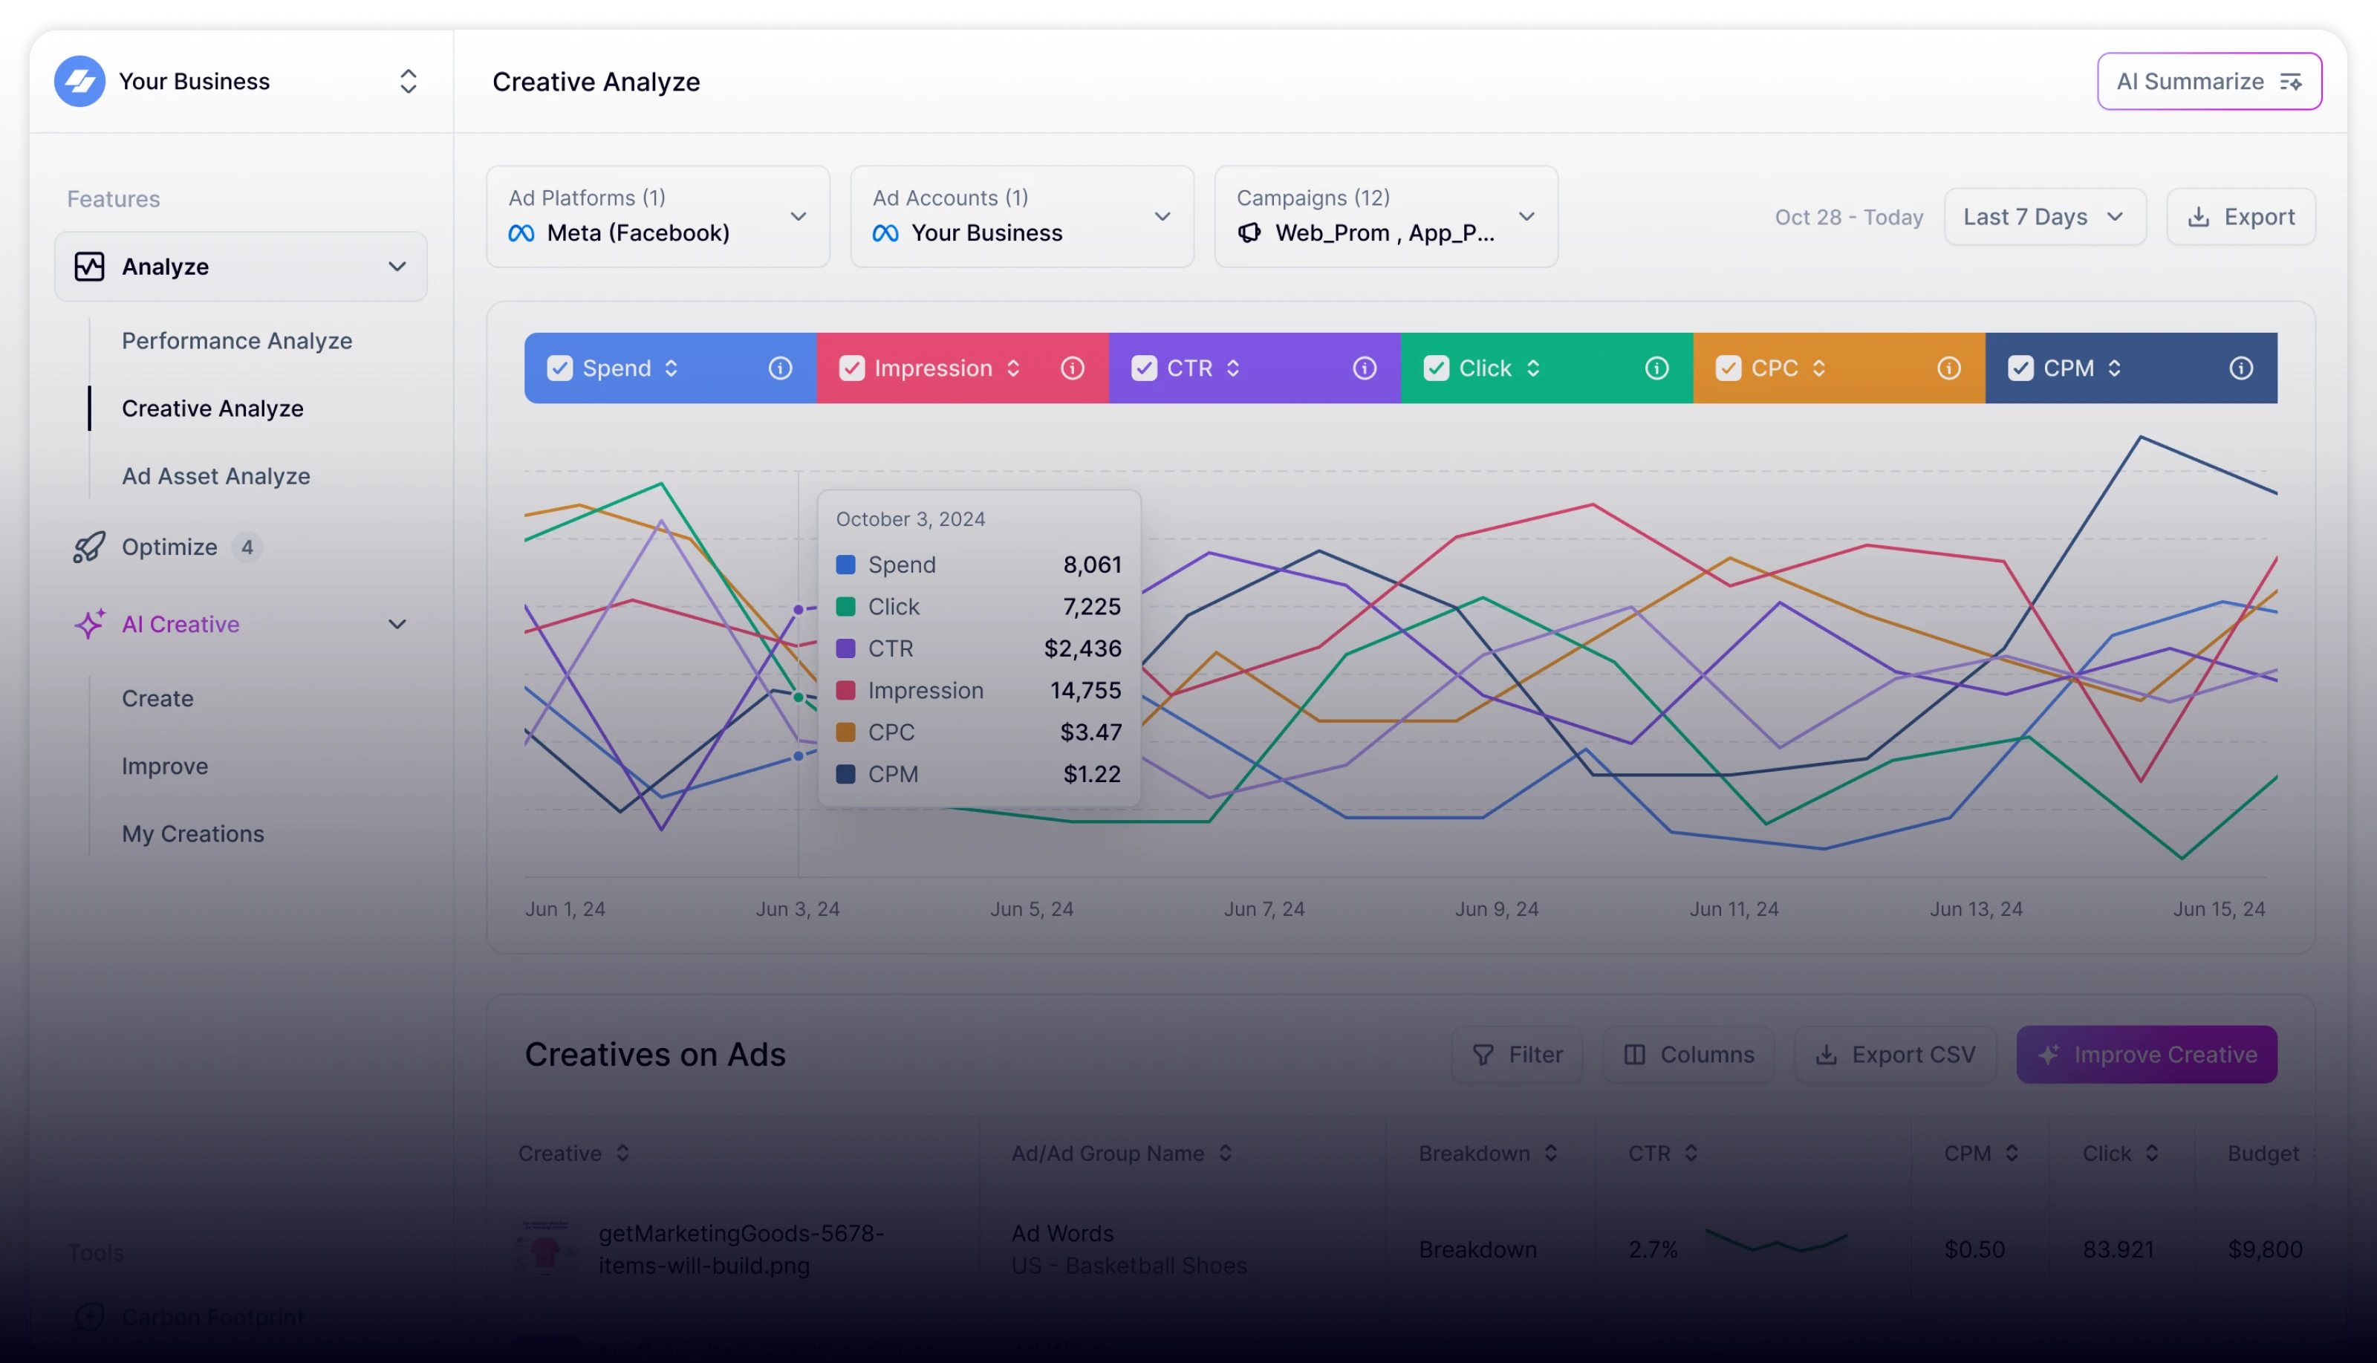
Task: Collapse the AI Creative section chevron
Action: [398, 623]
